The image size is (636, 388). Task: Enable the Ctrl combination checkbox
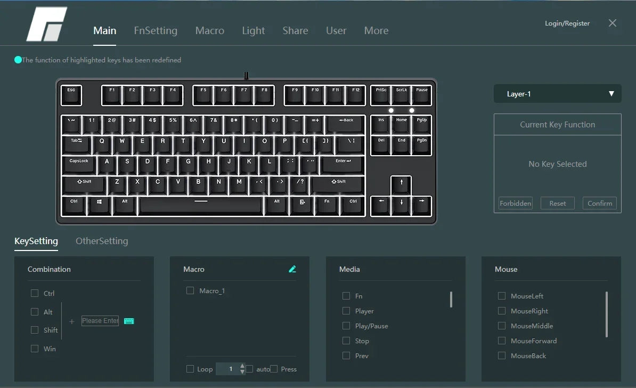pyautogui.click(x=35, y=293)
